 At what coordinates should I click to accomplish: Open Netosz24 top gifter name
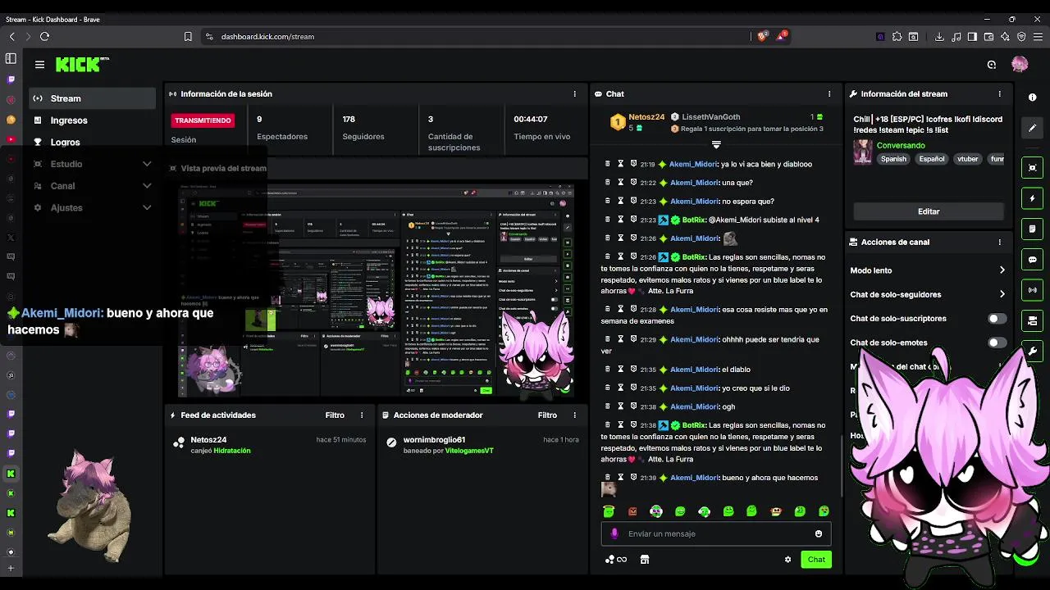coord(646,117)
